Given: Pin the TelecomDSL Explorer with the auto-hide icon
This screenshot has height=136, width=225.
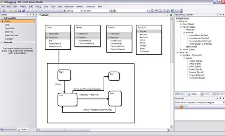Looking at the screenshot, I should (220, 15).
